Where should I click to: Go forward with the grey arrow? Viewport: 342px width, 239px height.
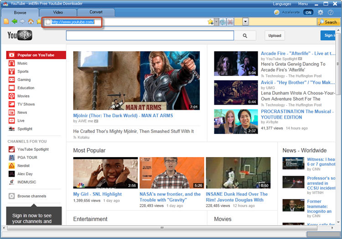pos(22,21)
